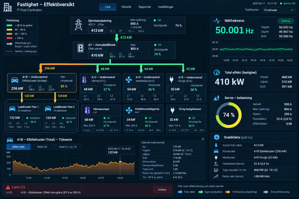Click the orange 80 – 100 % legend swatch

coord(9,34)
